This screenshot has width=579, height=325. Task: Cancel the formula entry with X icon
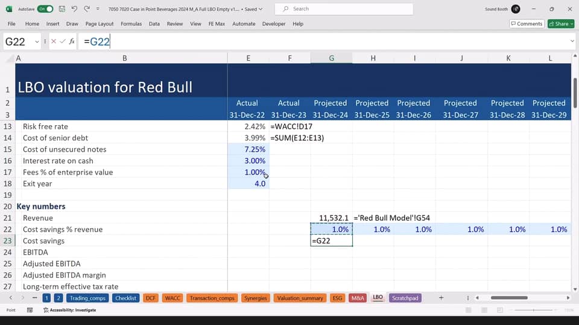pyautogui.click(x=54, y=42)
